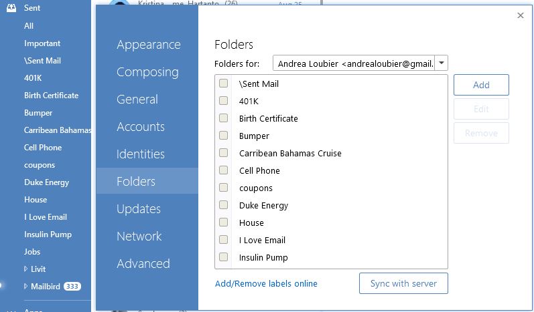Select the Network settings tab
Viewport: 534px width, 312px height.
139,237
